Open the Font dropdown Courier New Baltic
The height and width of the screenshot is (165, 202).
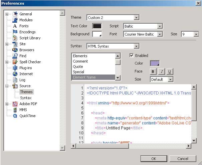160,34
